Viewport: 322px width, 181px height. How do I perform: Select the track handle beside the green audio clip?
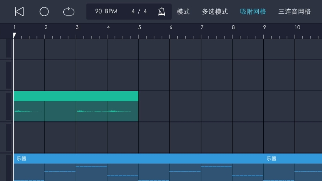tap(8, 106)
